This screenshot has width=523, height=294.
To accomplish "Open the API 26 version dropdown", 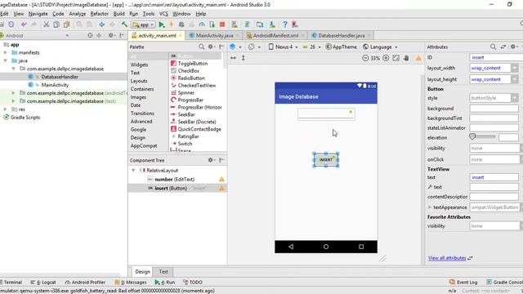I will point(312,47).
